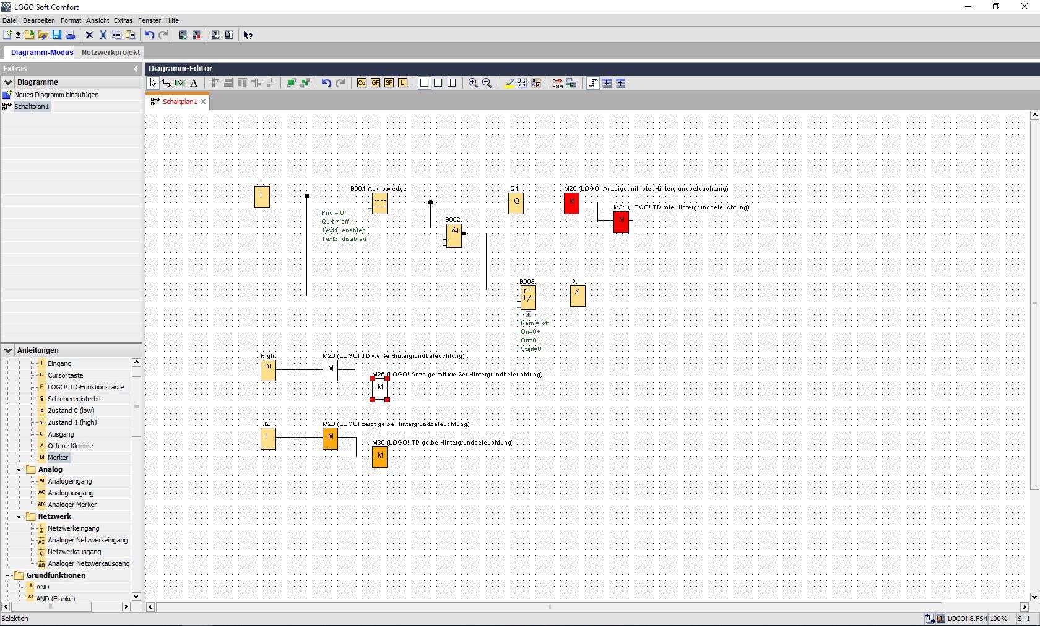Image resolution: width=1040 pixels, height=626 pixels.
Task: Click the B001 Acknowledge message block
Action: pyautogui.click(x=379, y=203)
